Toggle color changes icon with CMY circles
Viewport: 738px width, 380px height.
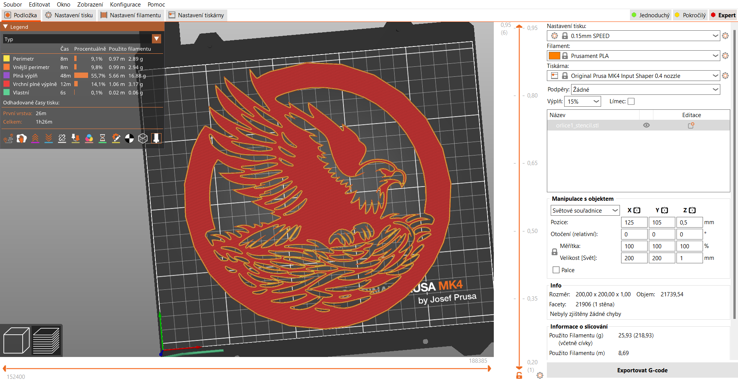tap(89, 139)
